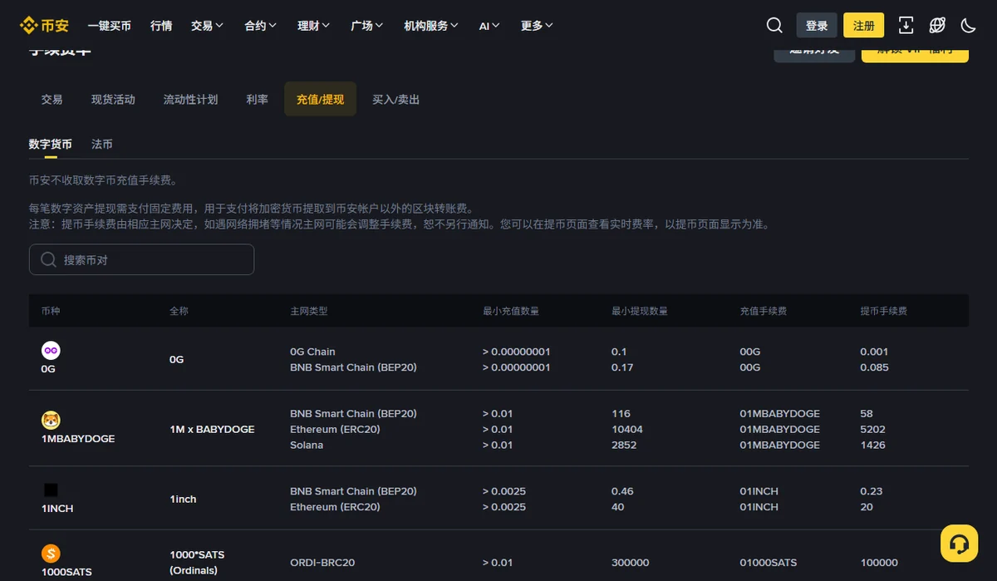Switch to the 现货活动 tab
The height and width of the screenshot is (581, 997).
pyautogui.click(x=113, y=99)
